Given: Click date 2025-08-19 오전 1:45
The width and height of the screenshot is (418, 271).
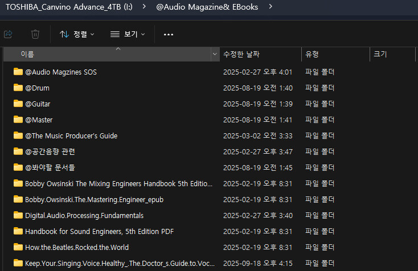Looking at the screenshot, I should pos(258,168).
